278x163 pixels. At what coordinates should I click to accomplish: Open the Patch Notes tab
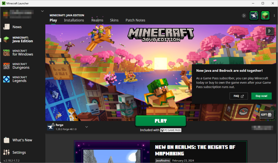point(135,20)
